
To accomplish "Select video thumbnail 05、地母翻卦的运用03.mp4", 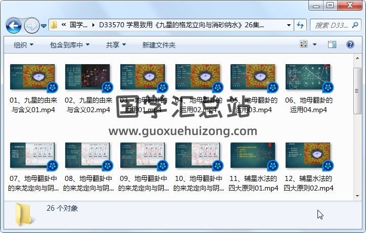I will 253,77.
